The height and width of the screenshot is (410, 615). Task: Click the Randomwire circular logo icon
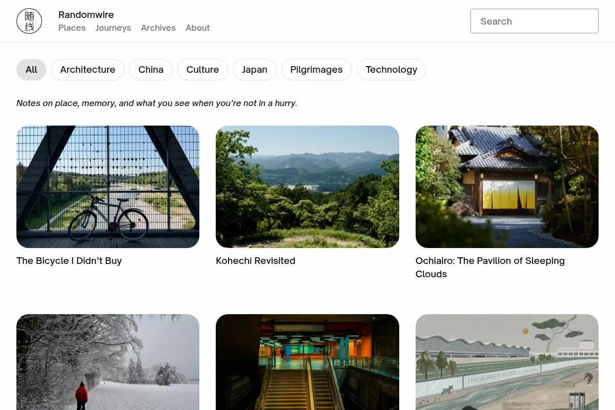tap(29, 21)
